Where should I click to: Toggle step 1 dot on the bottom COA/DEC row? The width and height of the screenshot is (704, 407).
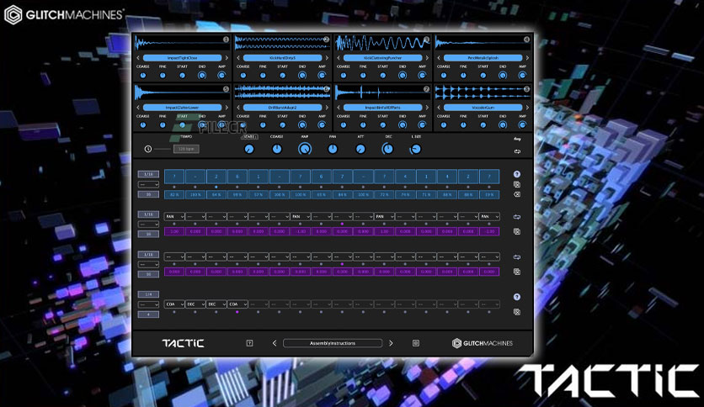[174, 312]
